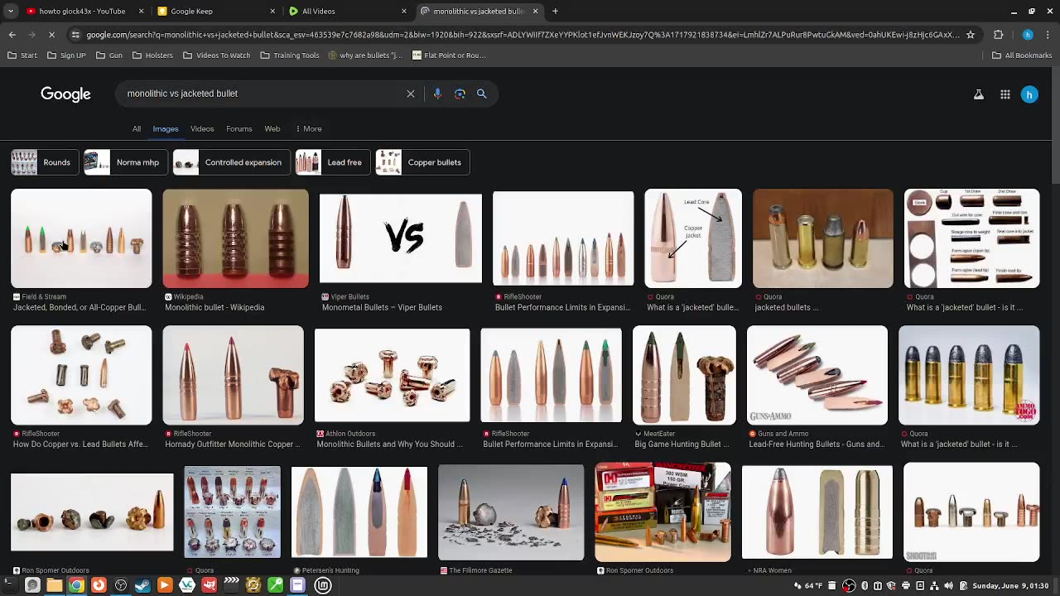Go back with the browser back arrow
Screen dimensions: 1060x596
12,35
